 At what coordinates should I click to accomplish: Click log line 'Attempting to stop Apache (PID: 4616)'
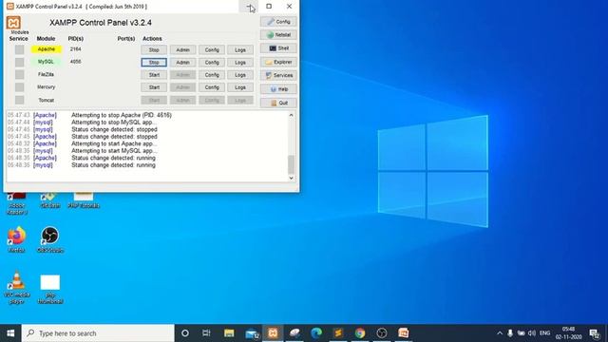click(122, 115)
